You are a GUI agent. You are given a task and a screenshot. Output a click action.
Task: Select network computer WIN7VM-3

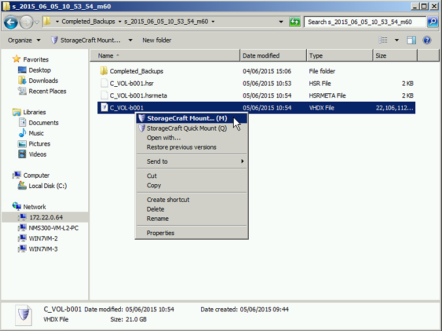pyautogui.click(x=38, y=249)
